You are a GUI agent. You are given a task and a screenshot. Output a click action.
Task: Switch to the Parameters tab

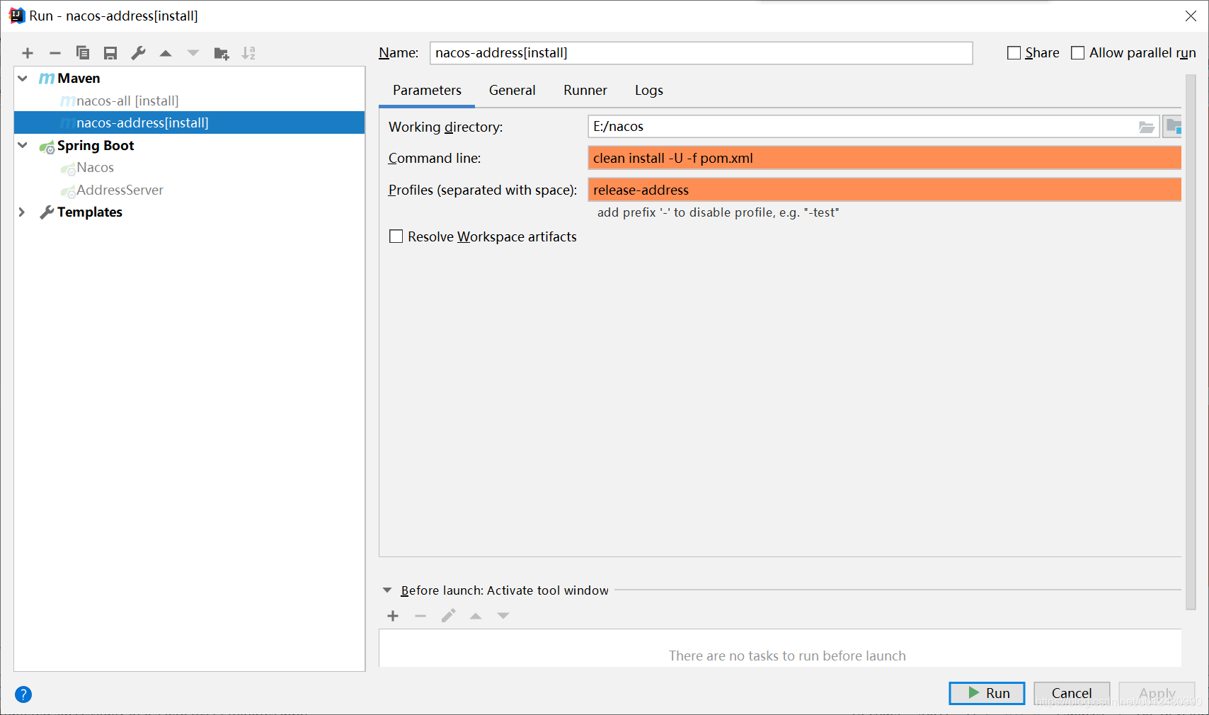click(427, 90)
